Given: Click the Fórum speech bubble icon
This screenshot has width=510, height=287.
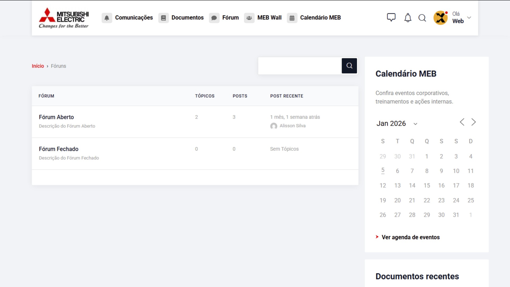Looking at the screenshot, I should pyautogui.click(x=214, y=18).
